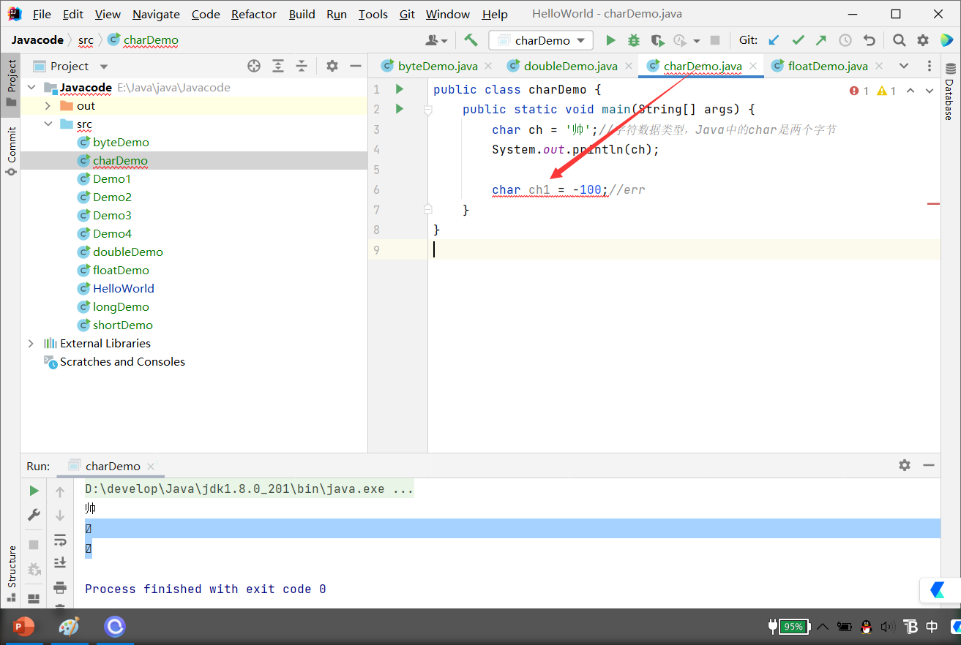
Task: Open Run panel settings gear
Action: [x=905, y=465]
